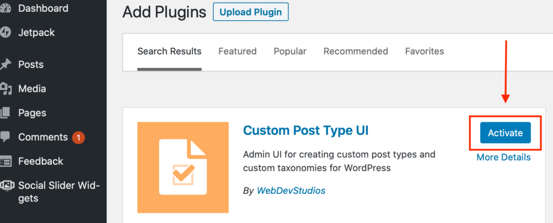Click the Upload Plugin button
553x223 pixels.
[251, 12]
